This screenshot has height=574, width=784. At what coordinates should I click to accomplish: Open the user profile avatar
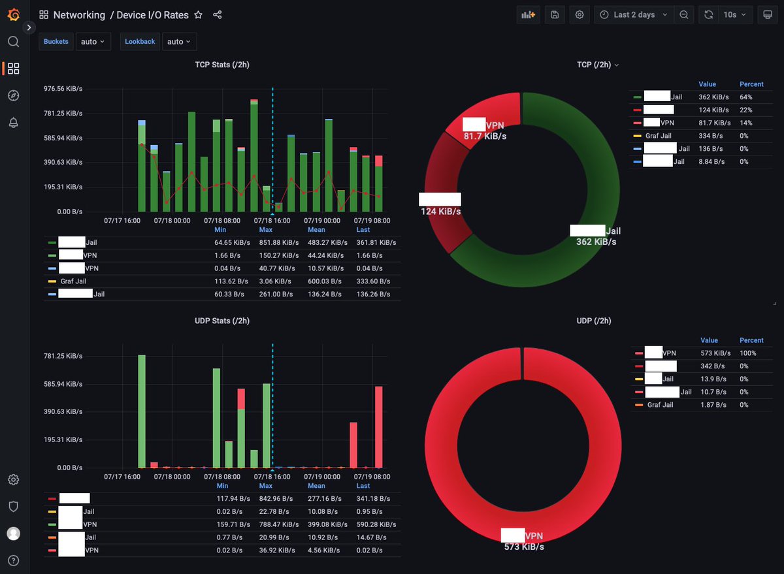[x=13, y=534]
